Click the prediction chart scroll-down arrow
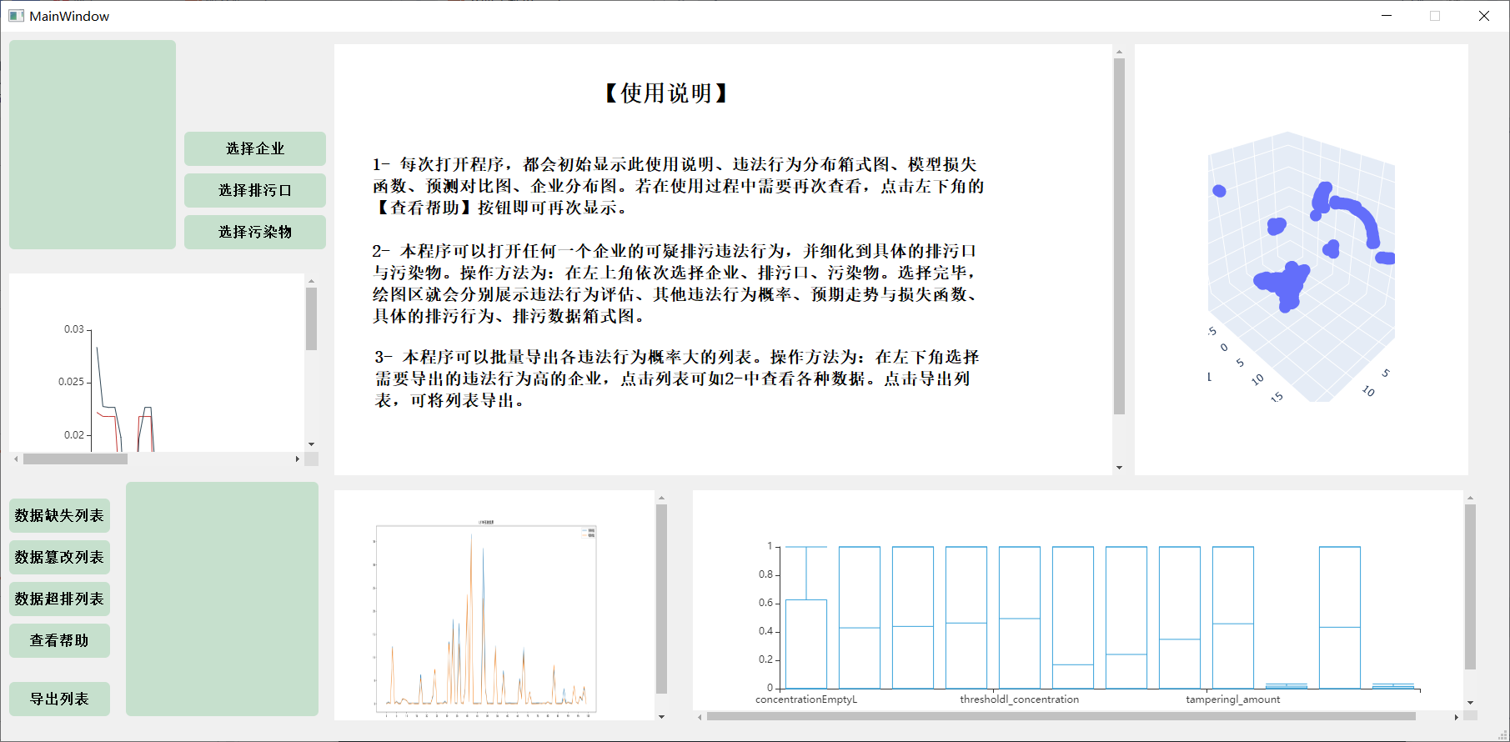Image resolution: width=1510 pixels, height=742 pixels. [x=661, y=716]
